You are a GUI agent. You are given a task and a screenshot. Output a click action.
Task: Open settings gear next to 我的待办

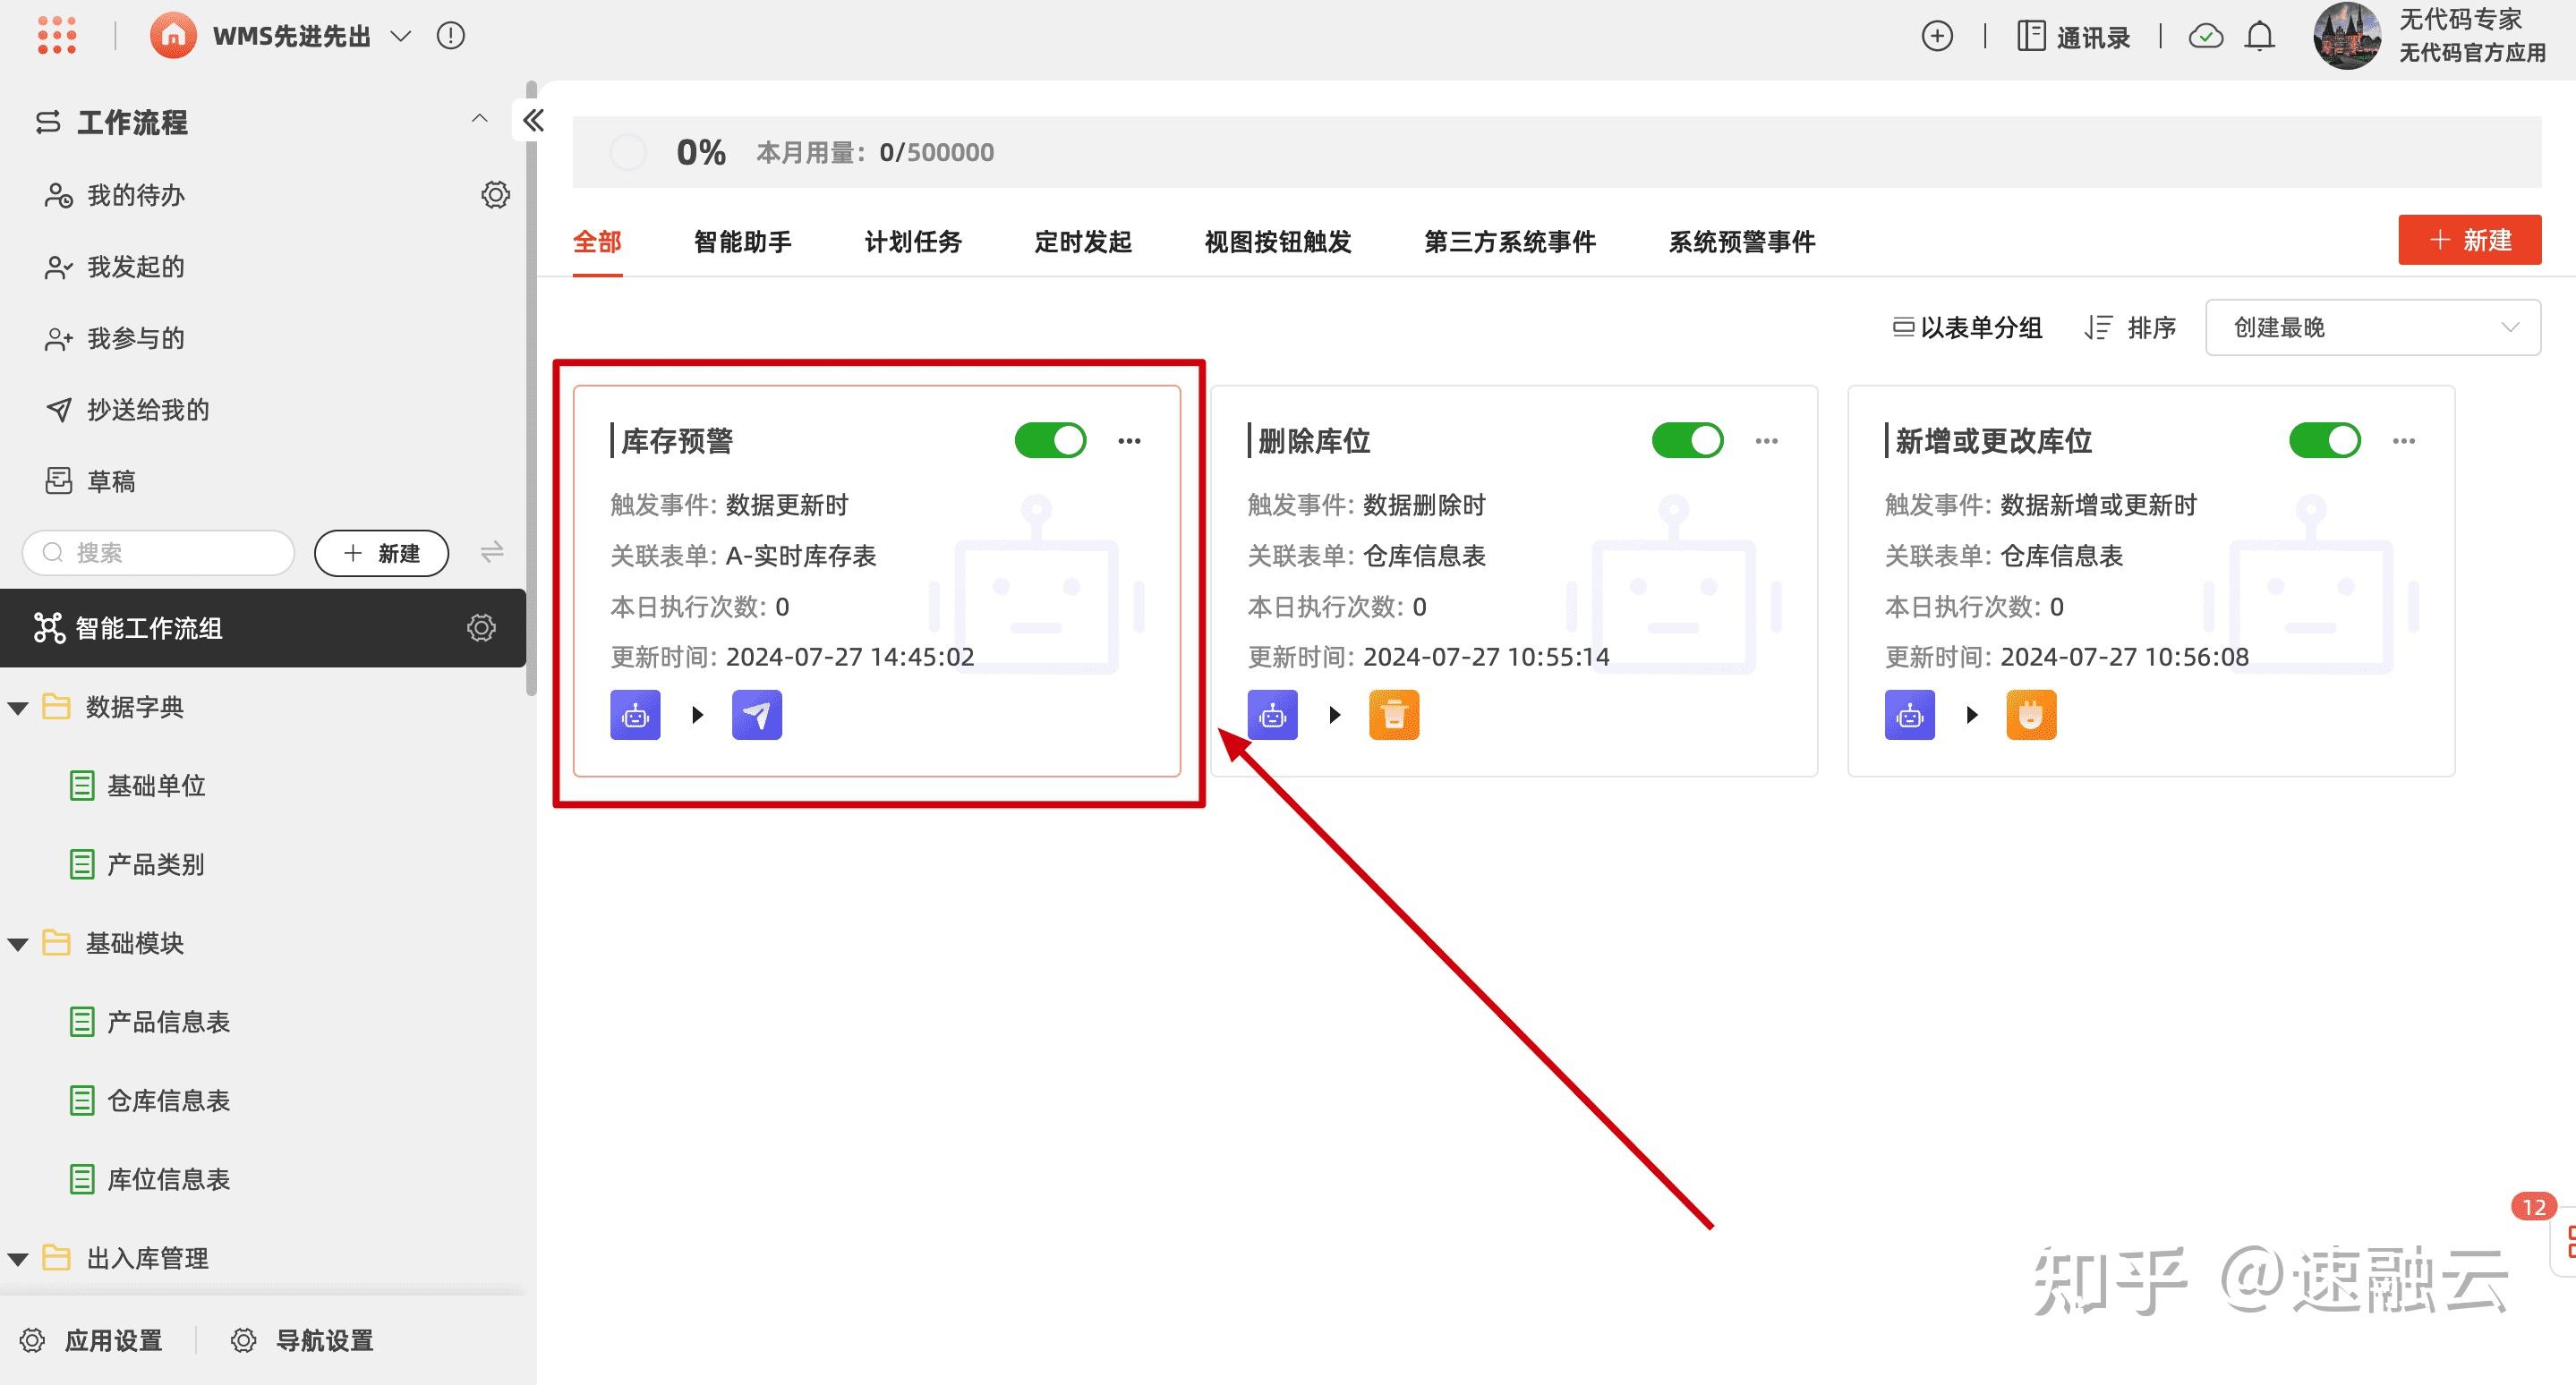click(x=495, y=195)
